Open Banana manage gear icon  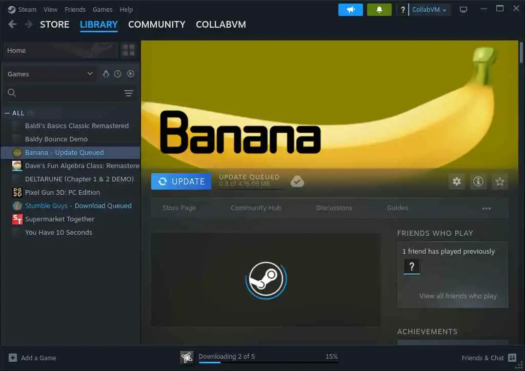[x=457, y=181]
